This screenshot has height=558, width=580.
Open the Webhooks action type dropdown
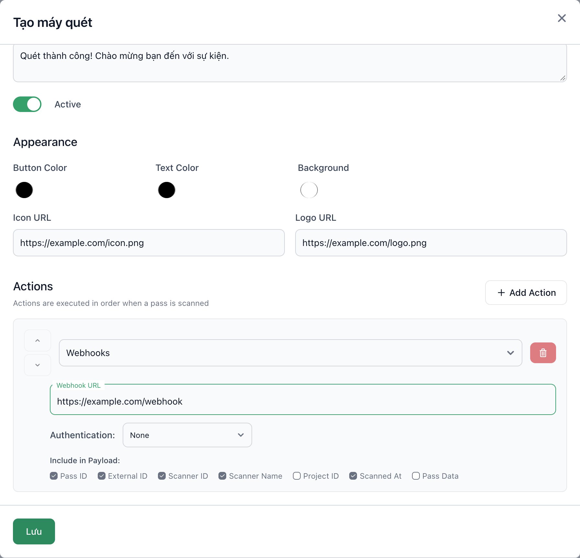click(x=290, y=353)
